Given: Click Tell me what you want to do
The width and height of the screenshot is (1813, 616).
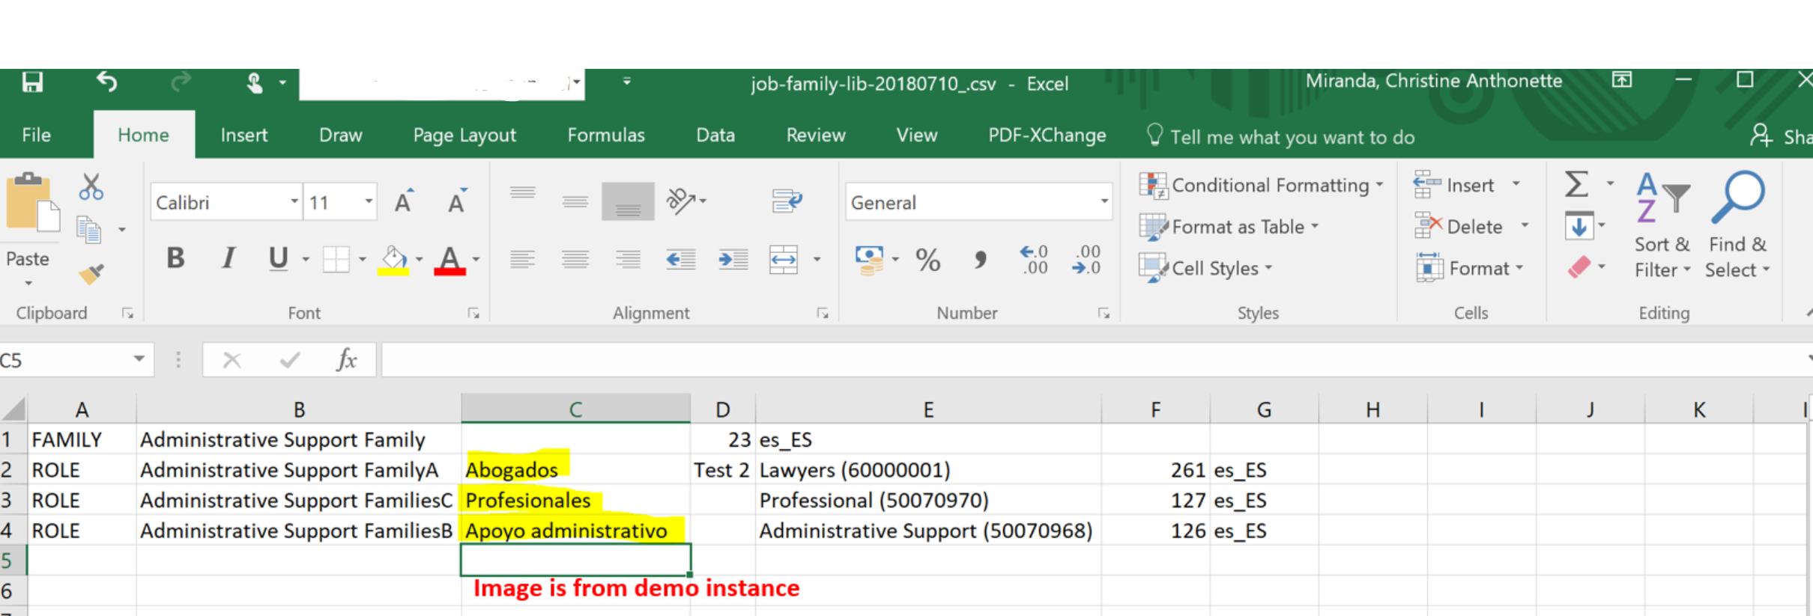Looking at the screenshot, I should pyautogui.click(x=1281, y=137).
